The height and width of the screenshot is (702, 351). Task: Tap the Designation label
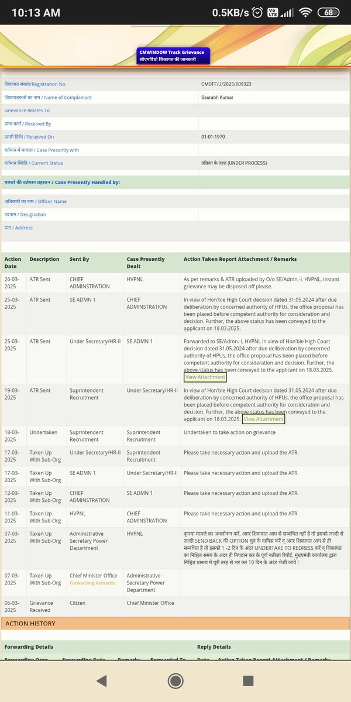[x=25, y=215]
